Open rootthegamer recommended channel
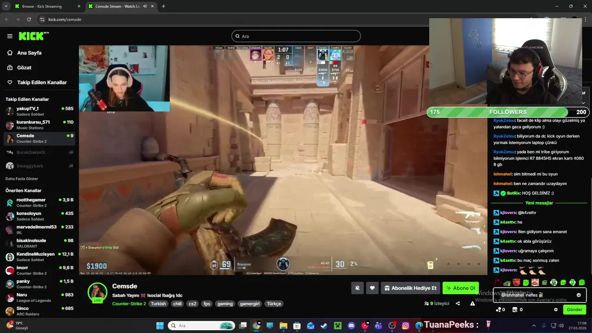 39,203
